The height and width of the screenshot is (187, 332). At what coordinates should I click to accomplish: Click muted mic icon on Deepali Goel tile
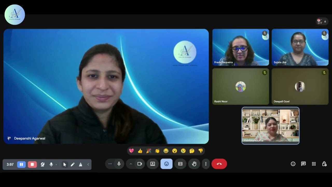(x=324, y=73)
